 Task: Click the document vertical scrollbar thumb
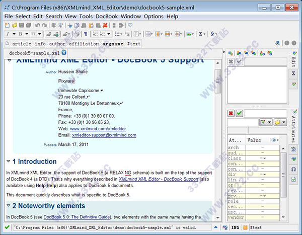pos(218,81)
